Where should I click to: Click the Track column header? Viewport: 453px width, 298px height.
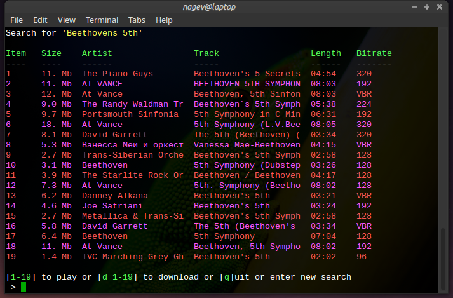206,53
